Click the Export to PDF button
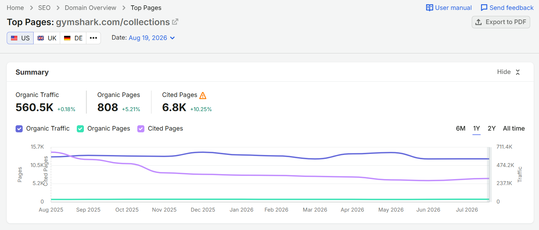The width and height of the screenshot is (539, 230). pos(501,22)
